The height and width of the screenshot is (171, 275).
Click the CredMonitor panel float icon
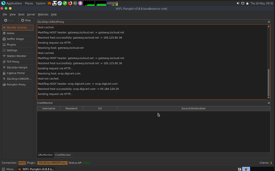pos(269,103)
